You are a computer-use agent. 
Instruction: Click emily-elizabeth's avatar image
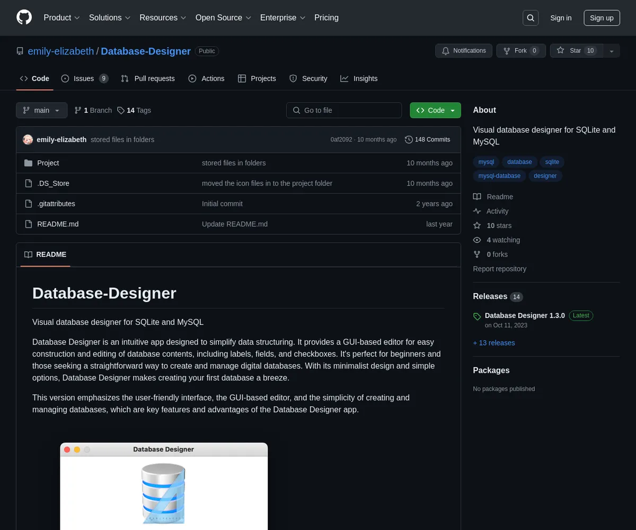(28, 139)
